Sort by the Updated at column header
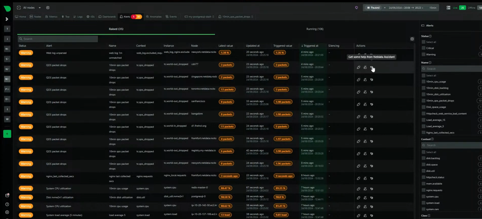Image resolution: width=482 pixels, height=219 pixels. (253, 46)
